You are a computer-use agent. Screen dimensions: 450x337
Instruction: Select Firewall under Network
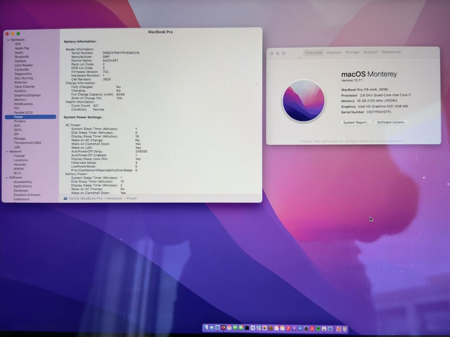(x=19, y=156)
